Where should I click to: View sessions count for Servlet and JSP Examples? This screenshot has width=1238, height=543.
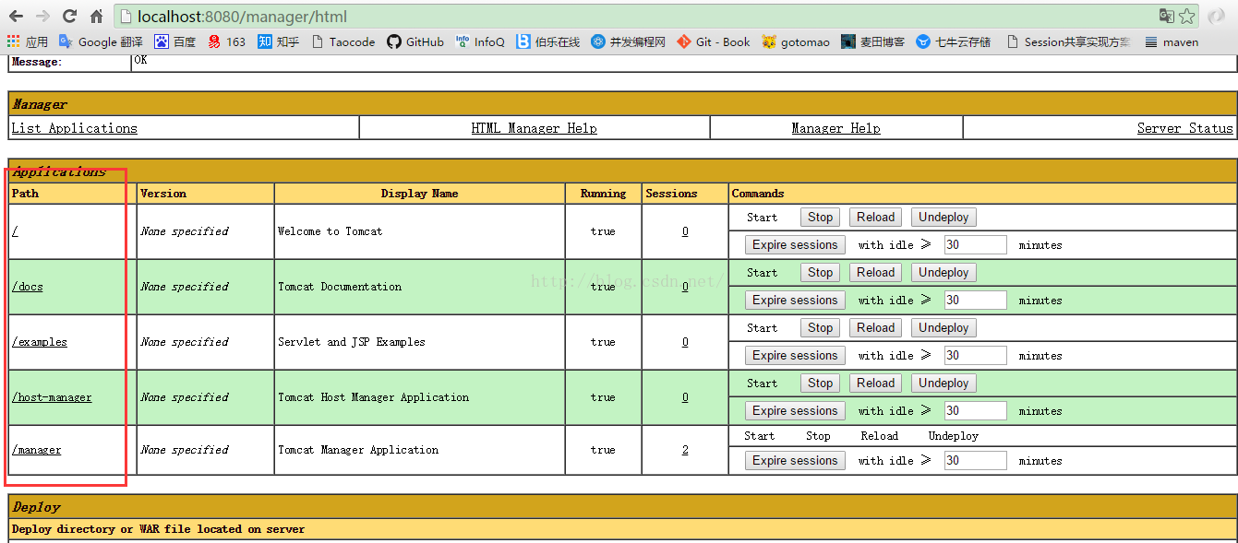(685, 342)
